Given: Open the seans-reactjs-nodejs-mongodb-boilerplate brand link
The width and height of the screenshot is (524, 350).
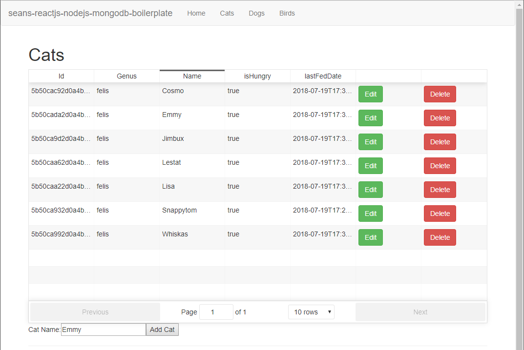Looking at the screenshot, I should (x=90, y=13).
